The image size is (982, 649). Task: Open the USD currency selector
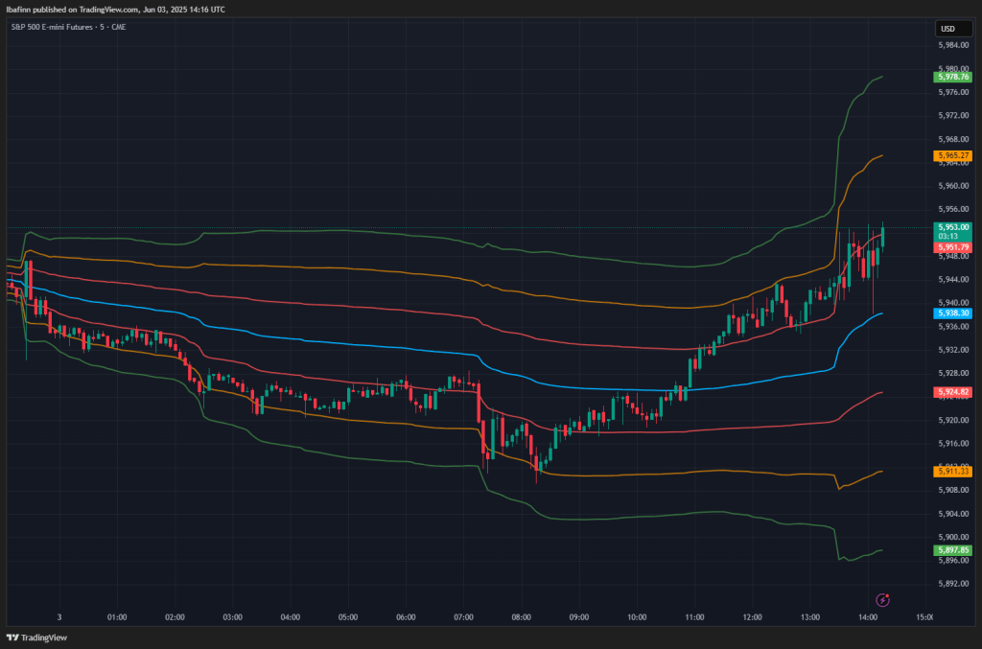[947, 30]
